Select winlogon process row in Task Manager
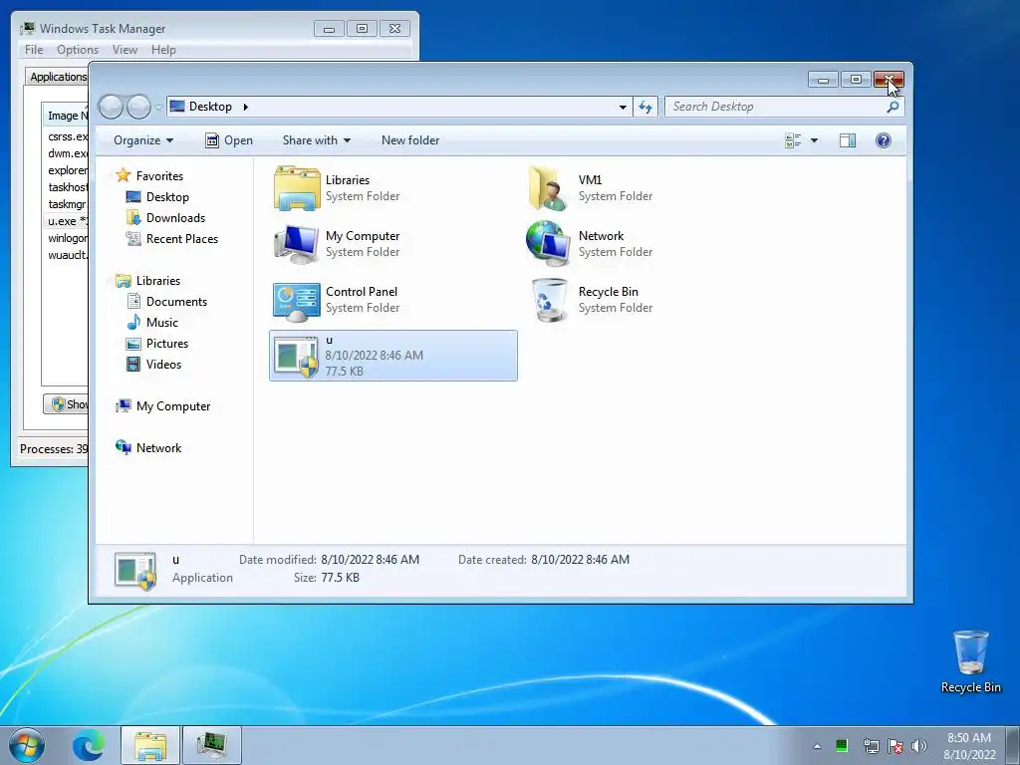The image size is (1020, 765). coord(65,238)
